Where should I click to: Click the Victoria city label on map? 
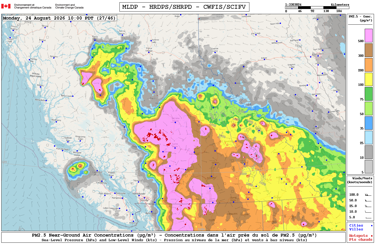133,223
